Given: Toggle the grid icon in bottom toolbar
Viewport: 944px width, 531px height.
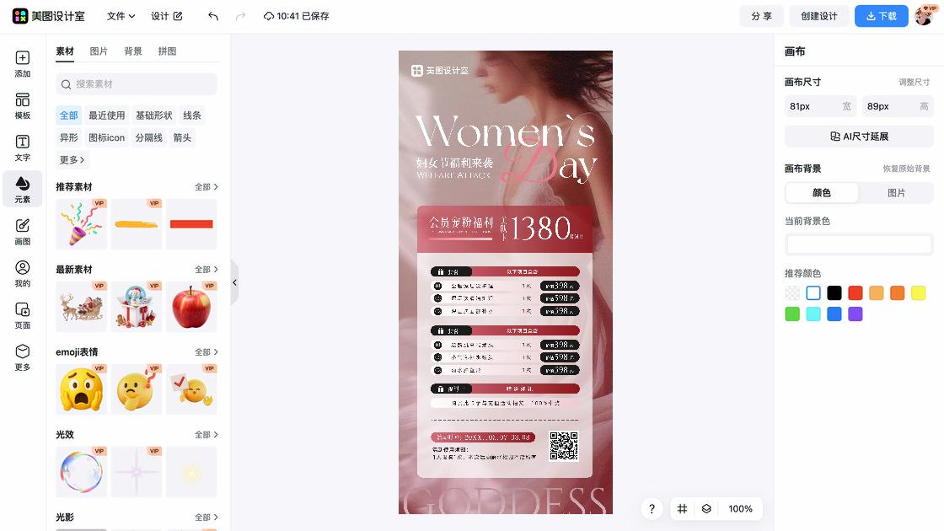Looking at the screenshot, I should (682, 509).
